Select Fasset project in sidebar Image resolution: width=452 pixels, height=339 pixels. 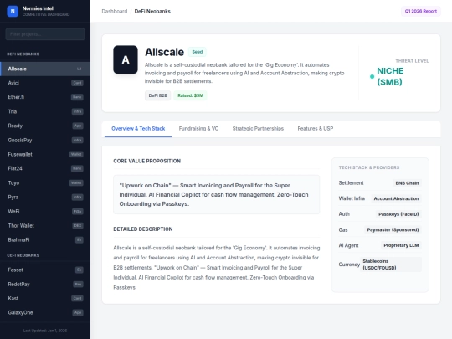(x=45, y=270)
